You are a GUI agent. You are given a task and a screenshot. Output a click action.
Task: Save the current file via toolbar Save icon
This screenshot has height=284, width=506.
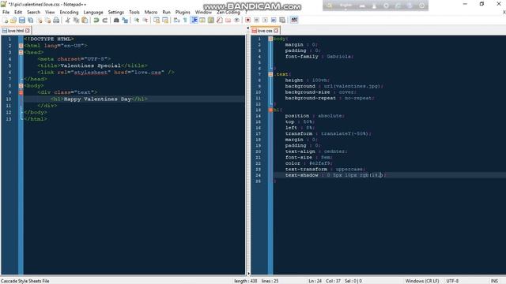tap(22, 20)
